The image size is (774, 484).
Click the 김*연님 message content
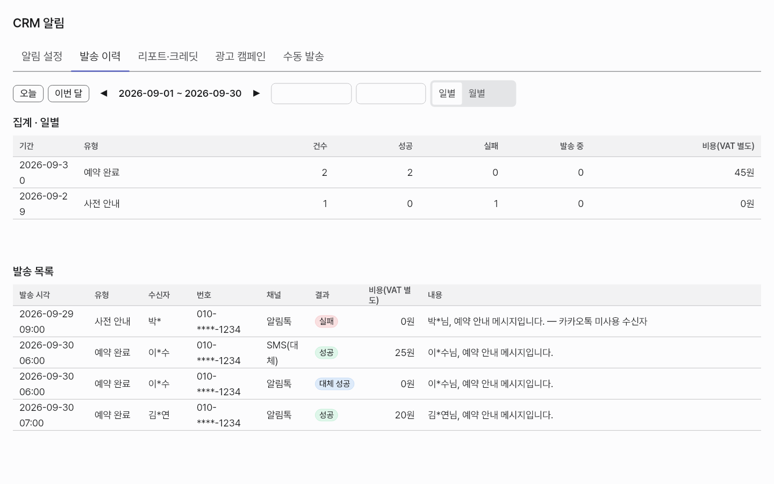point(490,415)
